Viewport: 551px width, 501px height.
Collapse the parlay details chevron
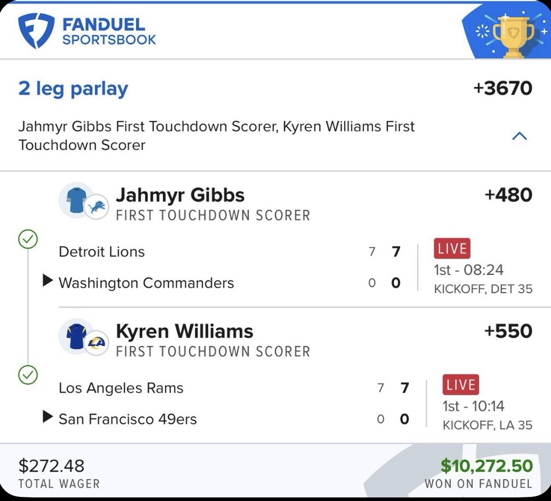[519, 136]
